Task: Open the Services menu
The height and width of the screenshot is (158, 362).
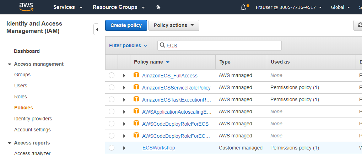Action: (x=67, y=7)
